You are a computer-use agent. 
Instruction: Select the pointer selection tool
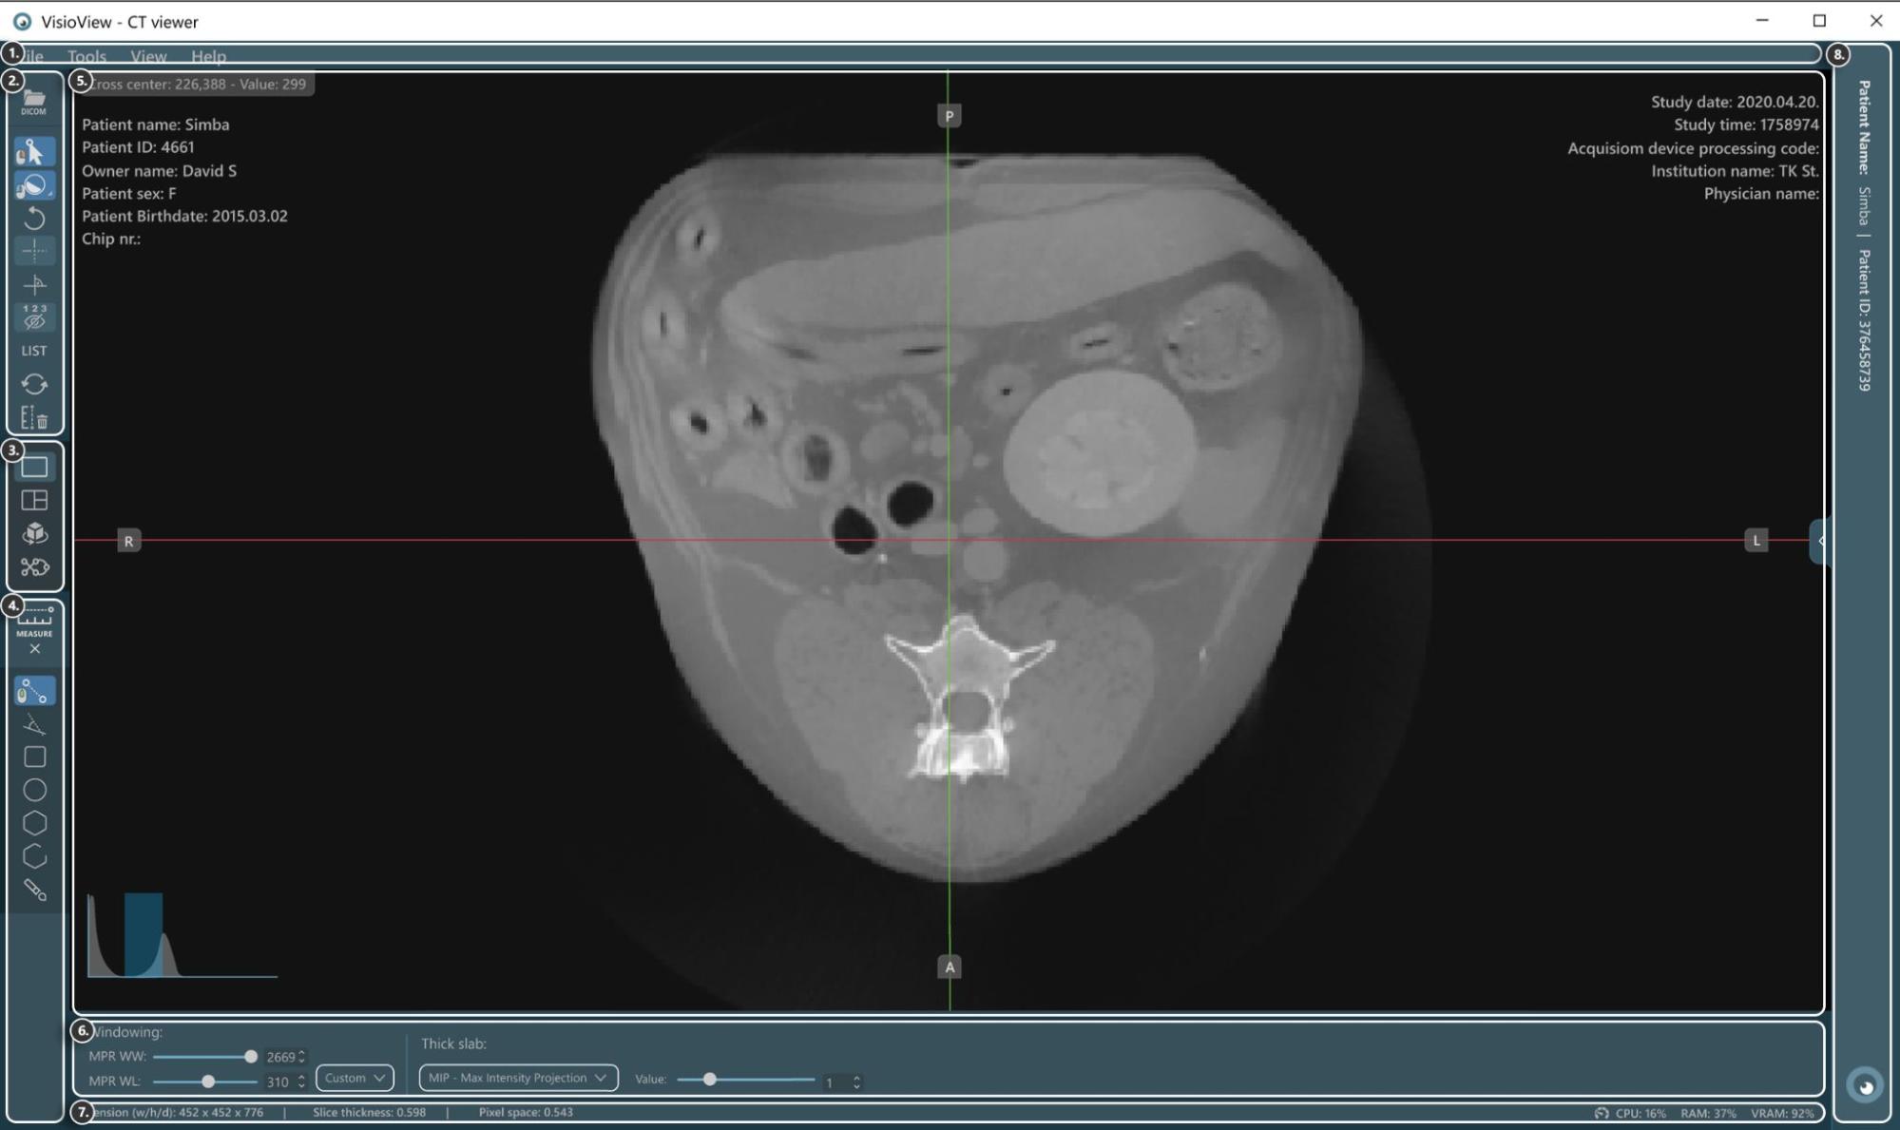(34, 152)
